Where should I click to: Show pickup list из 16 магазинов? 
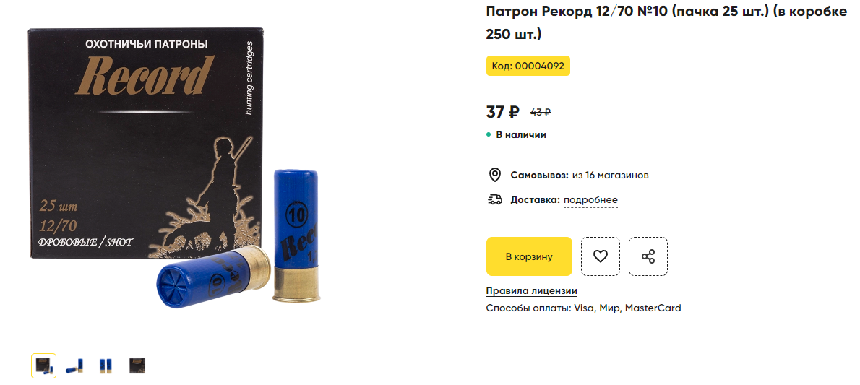(x=611, y=176)
